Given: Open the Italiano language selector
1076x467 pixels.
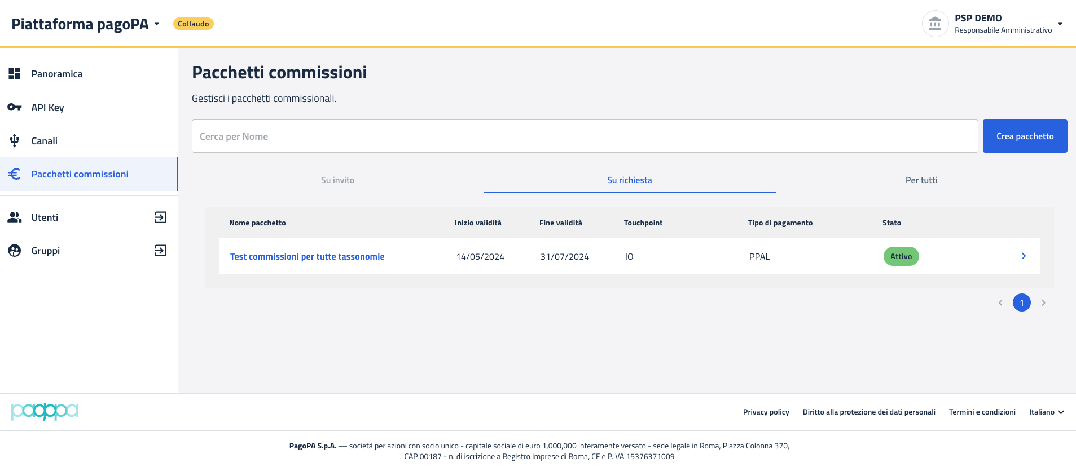Looking at the screenshot, I should pos(1046,412).
